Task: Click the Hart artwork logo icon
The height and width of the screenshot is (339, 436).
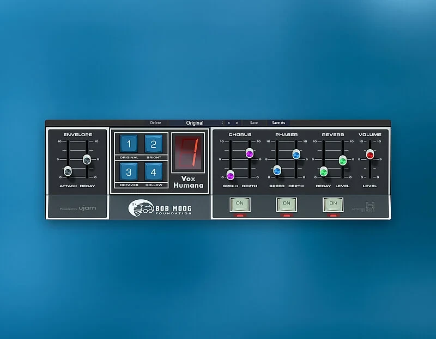Action: click(x=371, y=205)
